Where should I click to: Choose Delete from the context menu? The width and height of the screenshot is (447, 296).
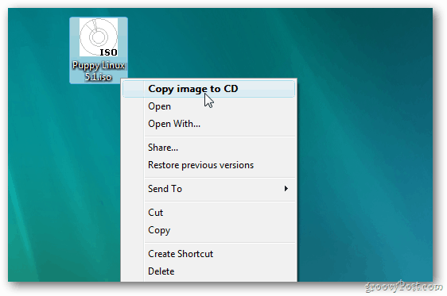click(x=209, y=271)
